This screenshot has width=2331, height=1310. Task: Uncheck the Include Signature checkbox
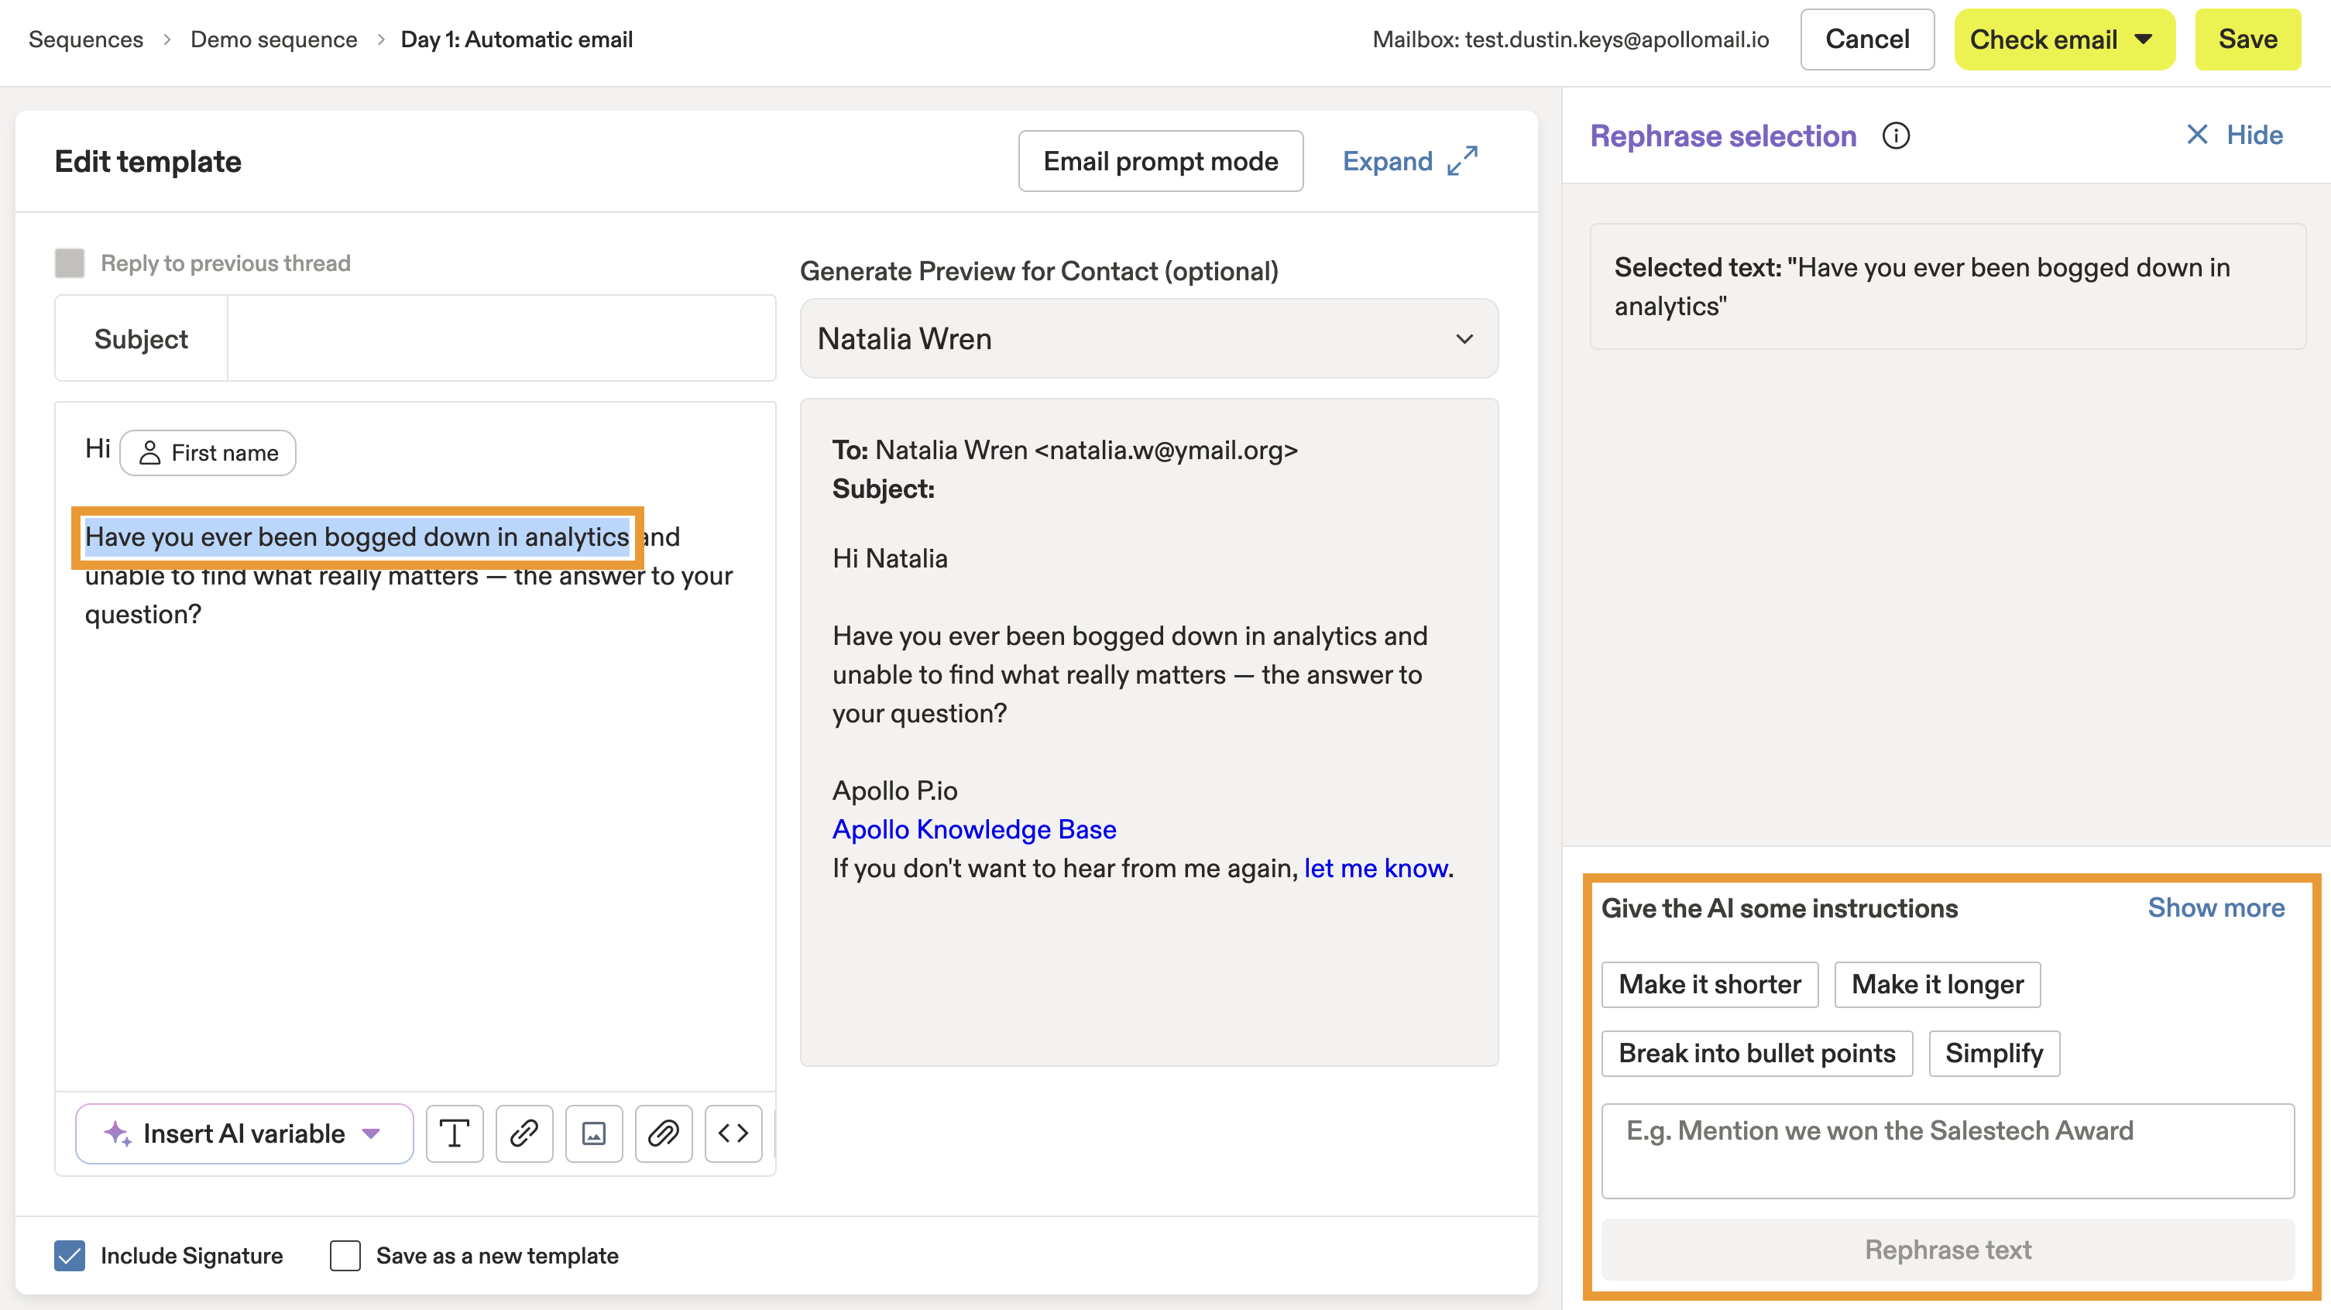70,1256
